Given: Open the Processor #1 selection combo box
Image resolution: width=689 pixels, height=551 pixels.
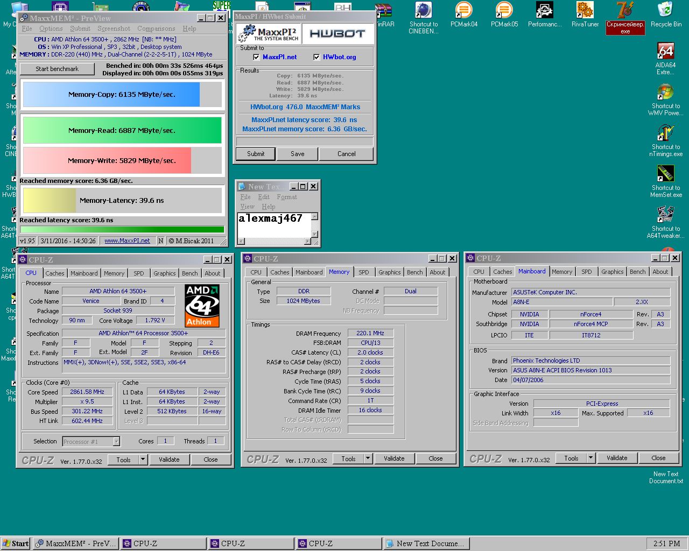Looking at the screenshot, I should click(x=92, y=441).
